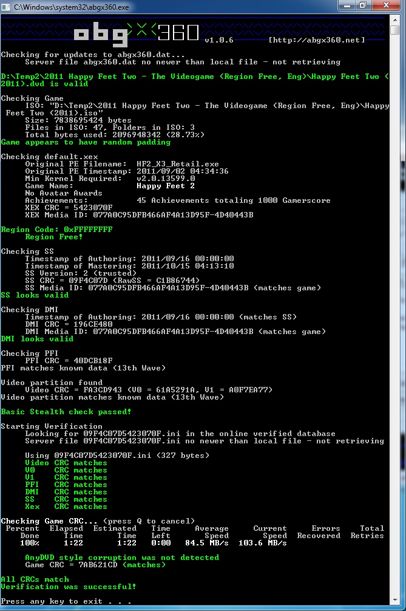Screen dimensions: 406x611
Task: Click the http://abgx360.net URL text
Action: click(x=317, y=39)
